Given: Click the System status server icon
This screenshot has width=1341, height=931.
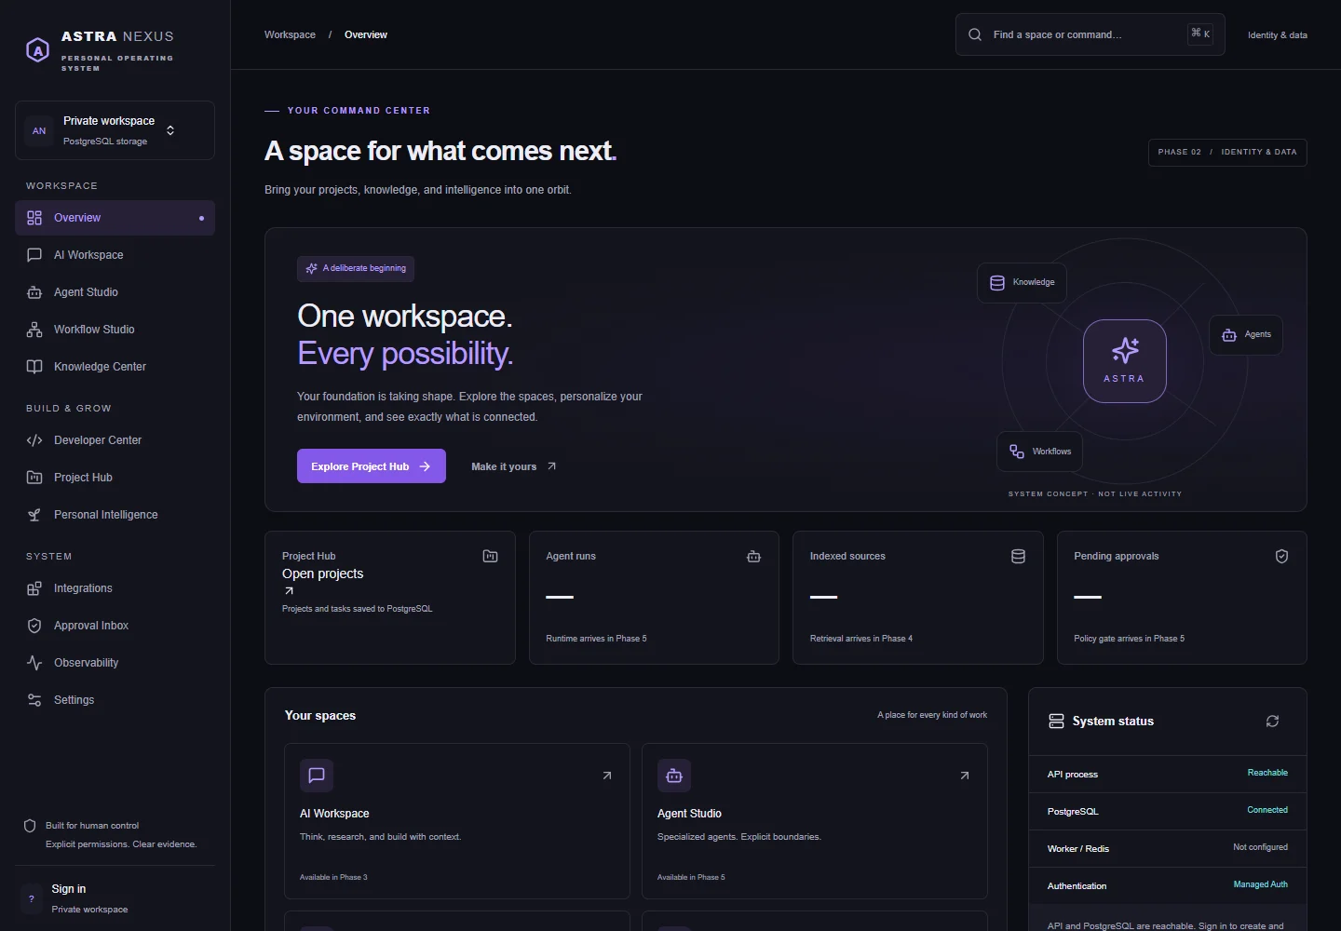Looking at the screenshot, I should click(1056, 722).
